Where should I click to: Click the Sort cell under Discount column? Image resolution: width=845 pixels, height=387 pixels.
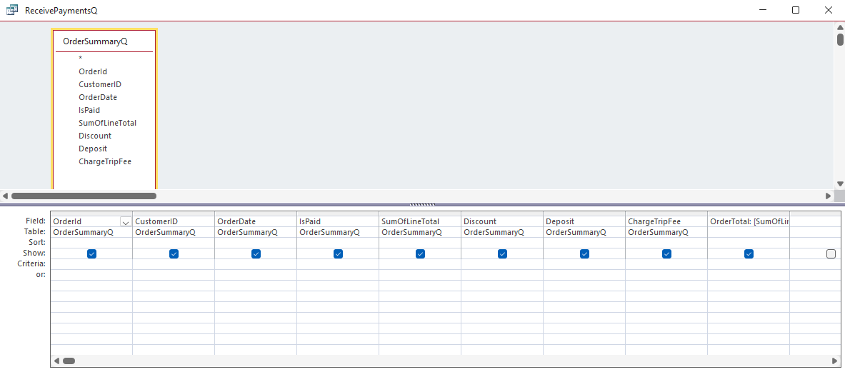coord(502,243)
